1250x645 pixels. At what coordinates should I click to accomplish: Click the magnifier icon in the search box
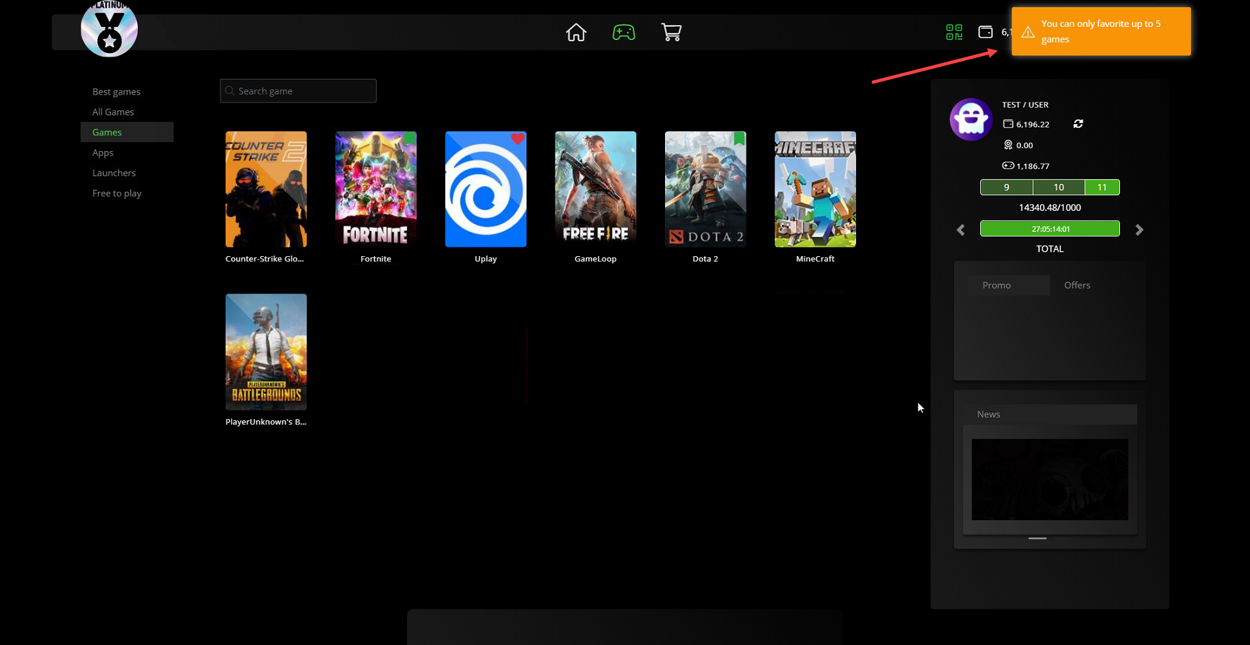click(230, 91)
